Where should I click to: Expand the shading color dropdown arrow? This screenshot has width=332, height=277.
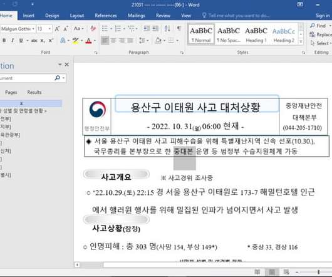click(x=164, y=41)
